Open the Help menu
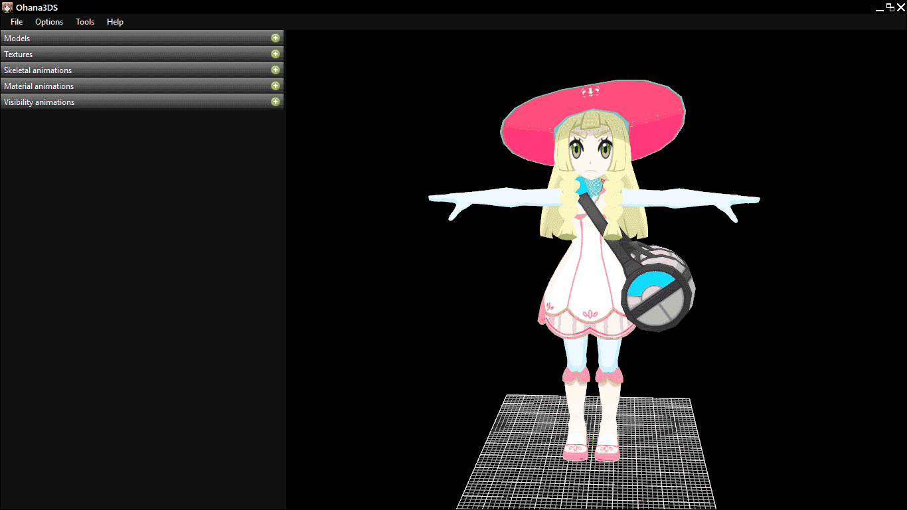This screenshot has width=907, height=510. (115, 22)
